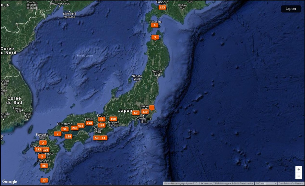305x186 pixels.
Task: Open the 100 marker above Nagoya
Action: 113,119
